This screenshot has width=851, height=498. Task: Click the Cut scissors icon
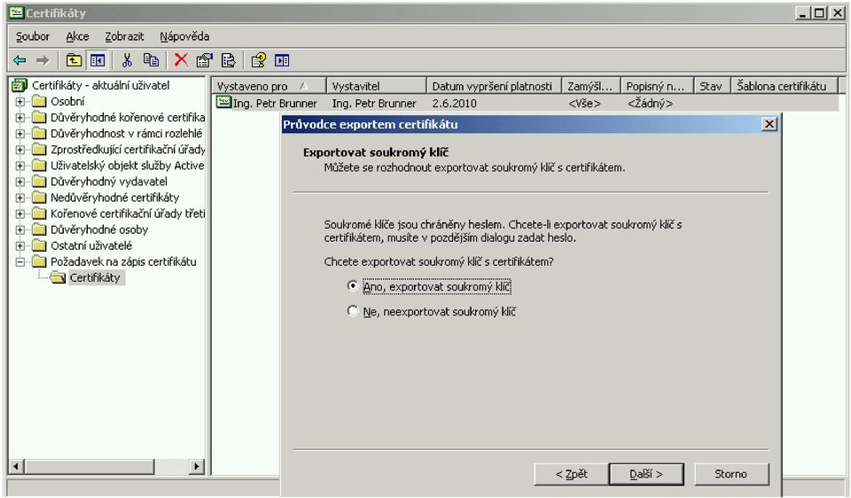pos(127,60)
